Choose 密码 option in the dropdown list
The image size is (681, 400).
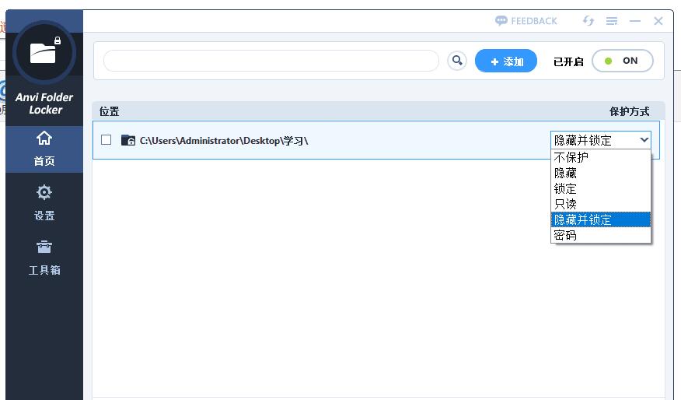click(601, 235)
